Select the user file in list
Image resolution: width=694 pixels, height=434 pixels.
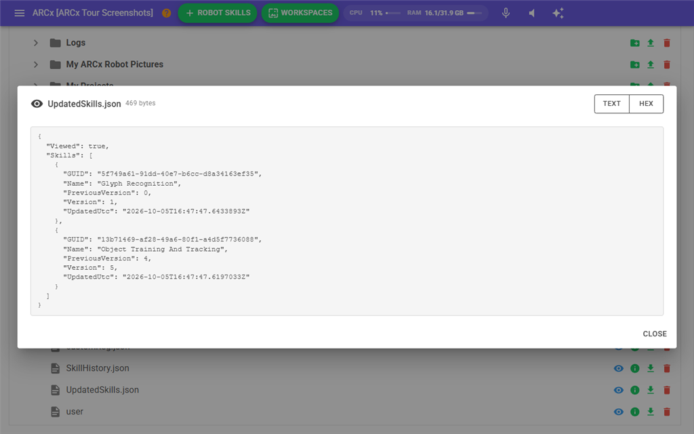[75, 412]
